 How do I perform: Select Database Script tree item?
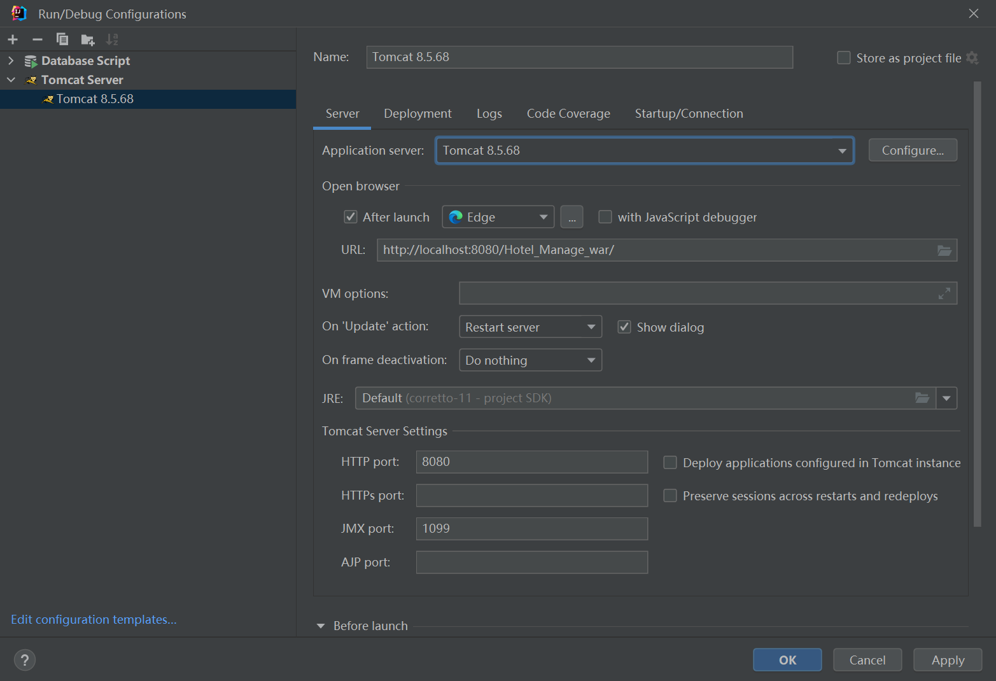(85, 61)
